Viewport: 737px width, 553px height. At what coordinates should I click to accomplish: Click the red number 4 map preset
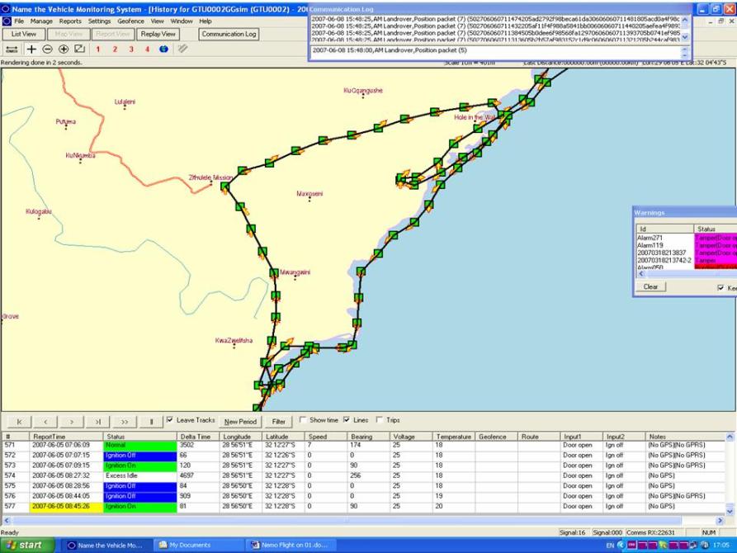click(147, 50)
